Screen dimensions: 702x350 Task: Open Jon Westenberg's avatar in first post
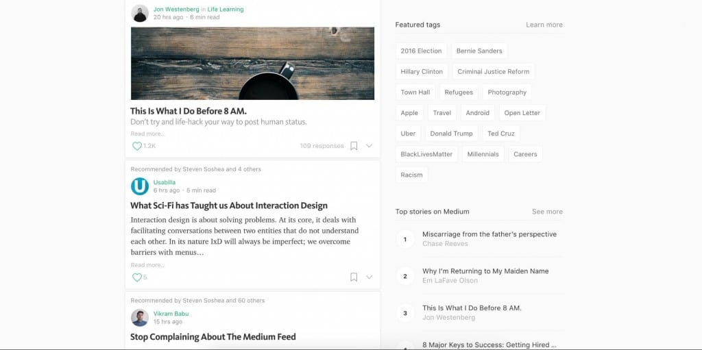140,13
